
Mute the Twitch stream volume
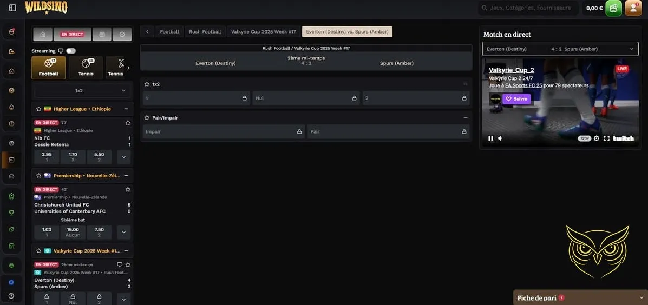tap(500, 138)
